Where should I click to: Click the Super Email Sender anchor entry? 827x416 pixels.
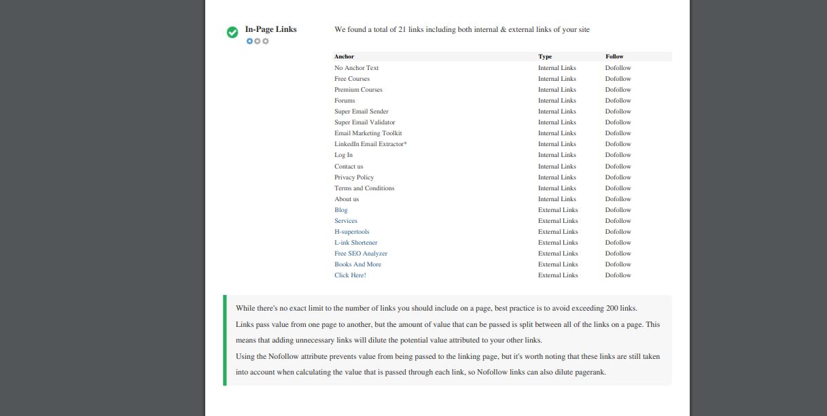[x=361, y=111]
